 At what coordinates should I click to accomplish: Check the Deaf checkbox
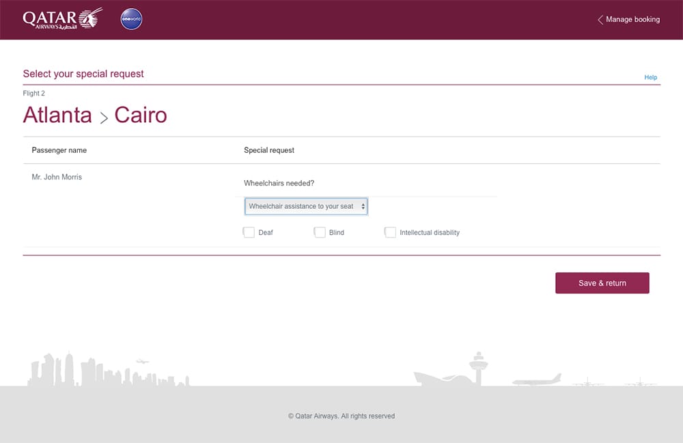[249, 232]
